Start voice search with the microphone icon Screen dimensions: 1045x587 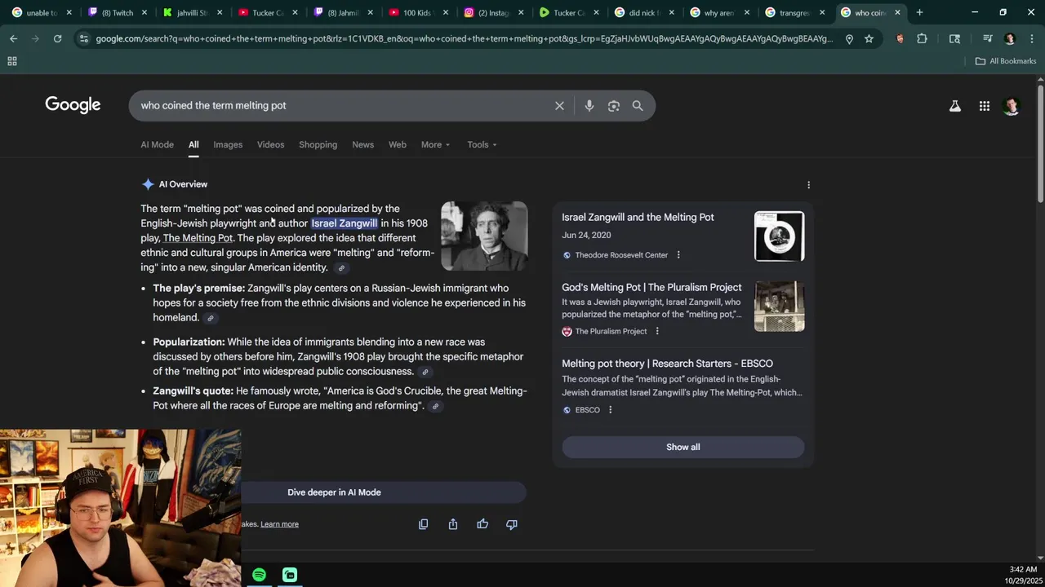click(589, 106)
